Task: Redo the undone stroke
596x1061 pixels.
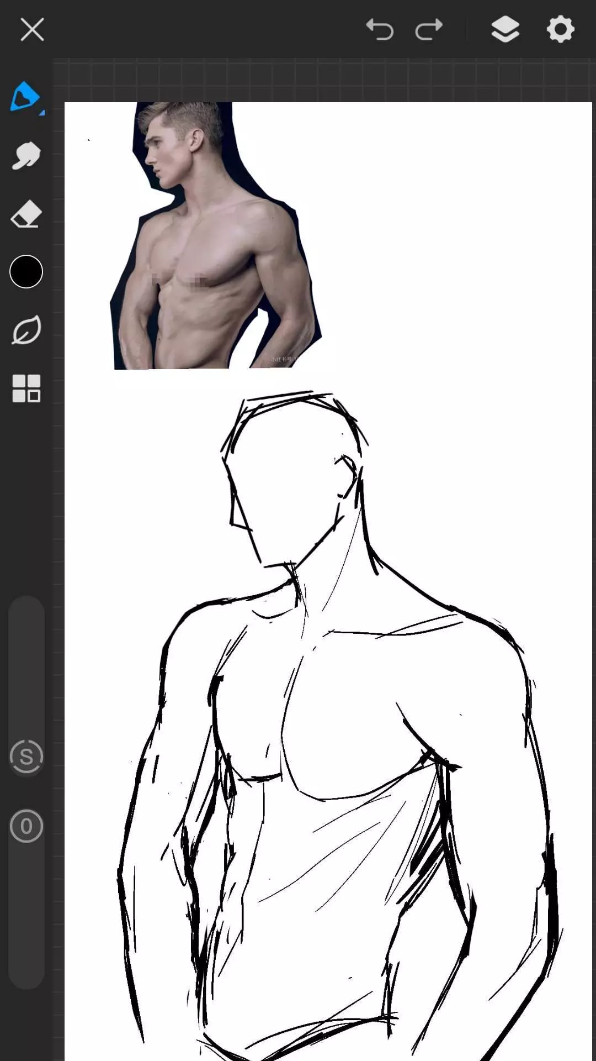Action: pos(429,29)
